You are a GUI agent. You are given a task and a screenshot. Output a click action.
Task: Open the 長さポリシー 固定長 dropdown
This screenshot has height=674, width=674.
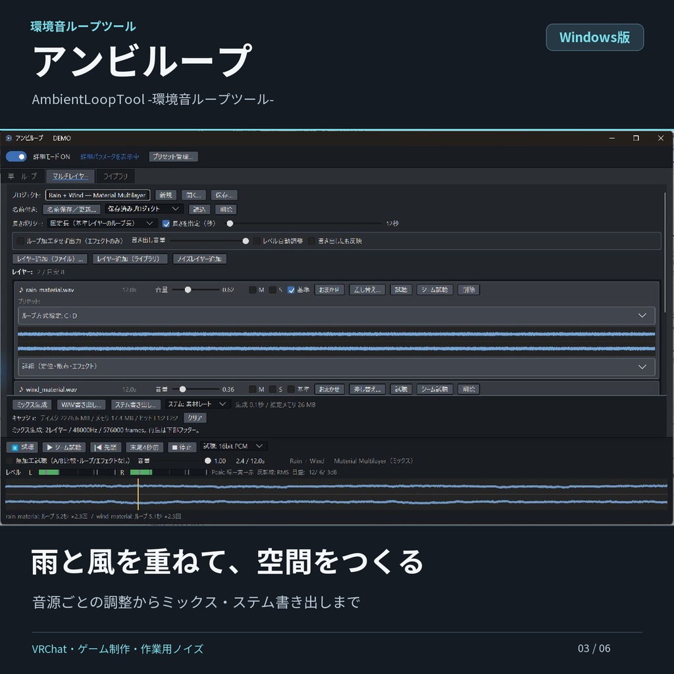click(x=101, y=223)
